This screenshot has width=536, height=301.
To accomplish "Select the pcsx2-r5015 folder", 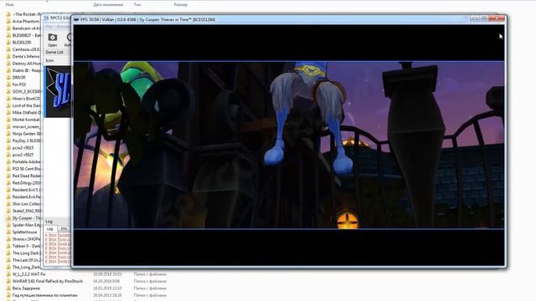I will [x=23, y=148].
